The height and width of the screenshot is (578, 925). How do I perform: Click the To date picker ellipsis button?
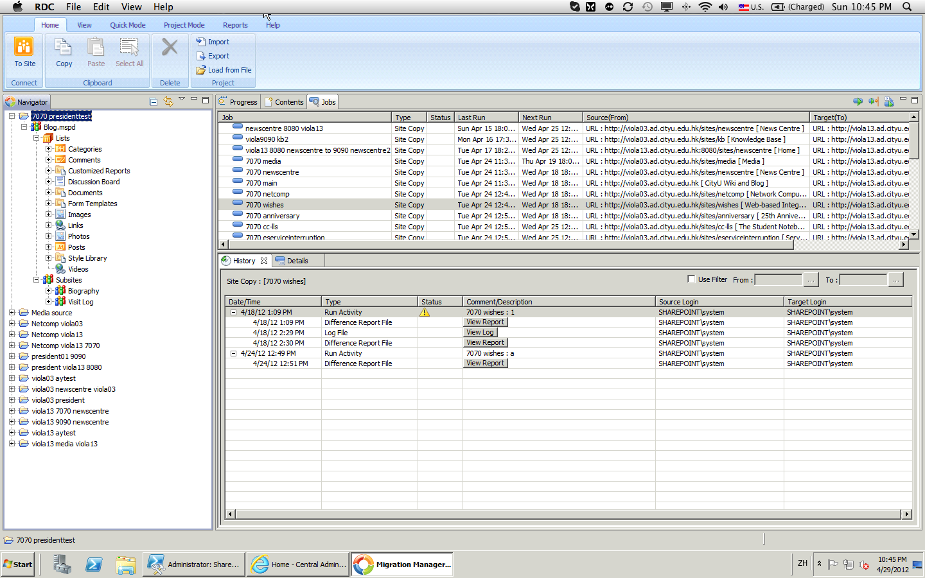point(896,280)
